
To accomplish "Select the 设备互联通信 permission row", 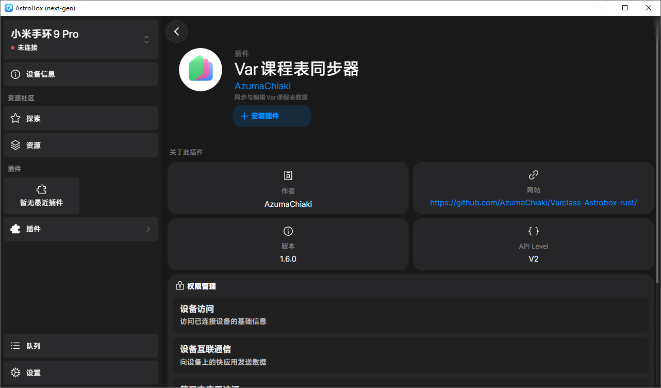I will point(411,355).
